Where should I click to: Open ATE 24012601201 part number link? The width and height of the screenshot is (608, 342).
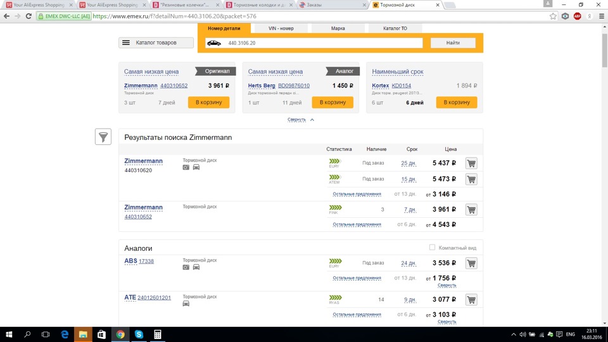pyautogui.click(x=154, y=298)
